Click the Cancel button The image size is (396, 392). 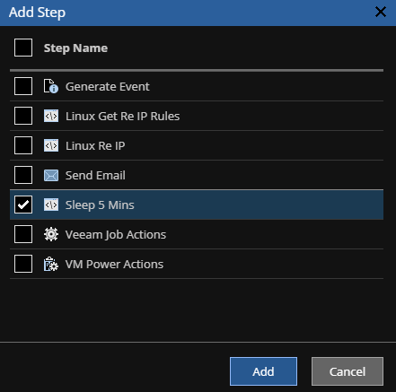pyautogui.click(x=348, y=371)
